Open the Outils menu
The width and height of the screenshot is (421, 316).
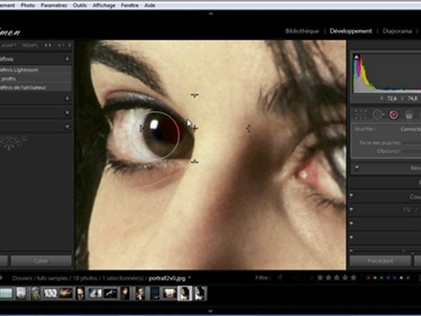pos(80,5)
